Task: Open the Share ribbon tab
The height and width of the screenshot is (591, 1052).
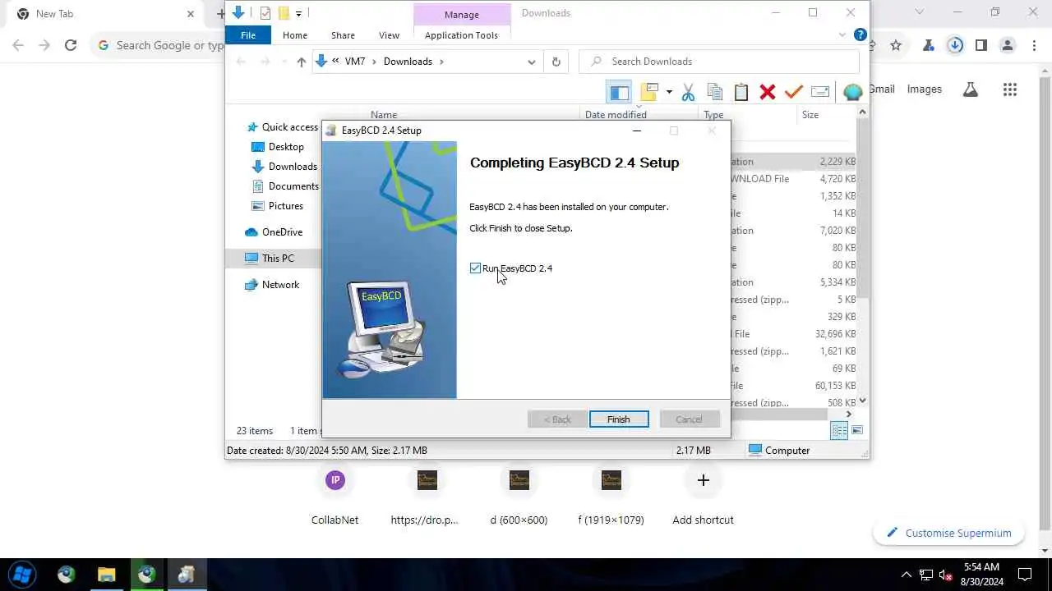Action: pyautogui.click(x=343, y=35)
